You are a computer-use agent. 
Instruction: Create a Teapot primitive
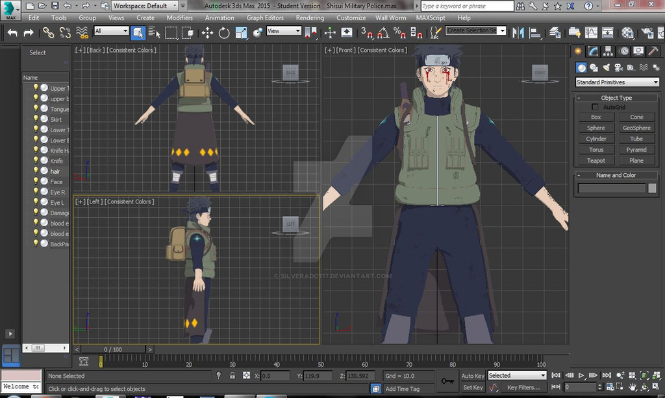click(596, 161)
